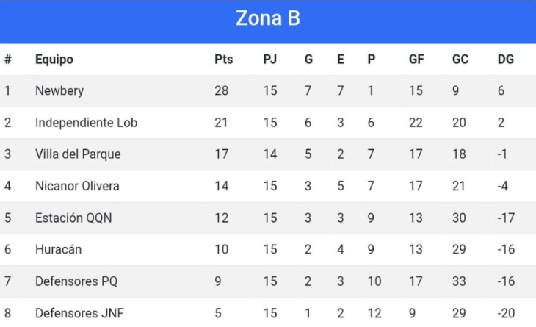This screenshot has width=536, height=327.
Task: Click Newbery's 28 points value
Action: point(222,90)
